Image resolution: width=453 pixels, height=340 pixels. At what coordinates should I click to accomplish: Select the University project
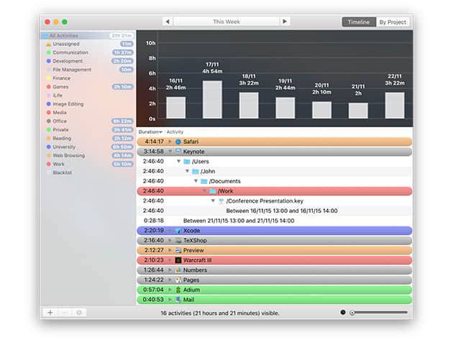(88, 147)
